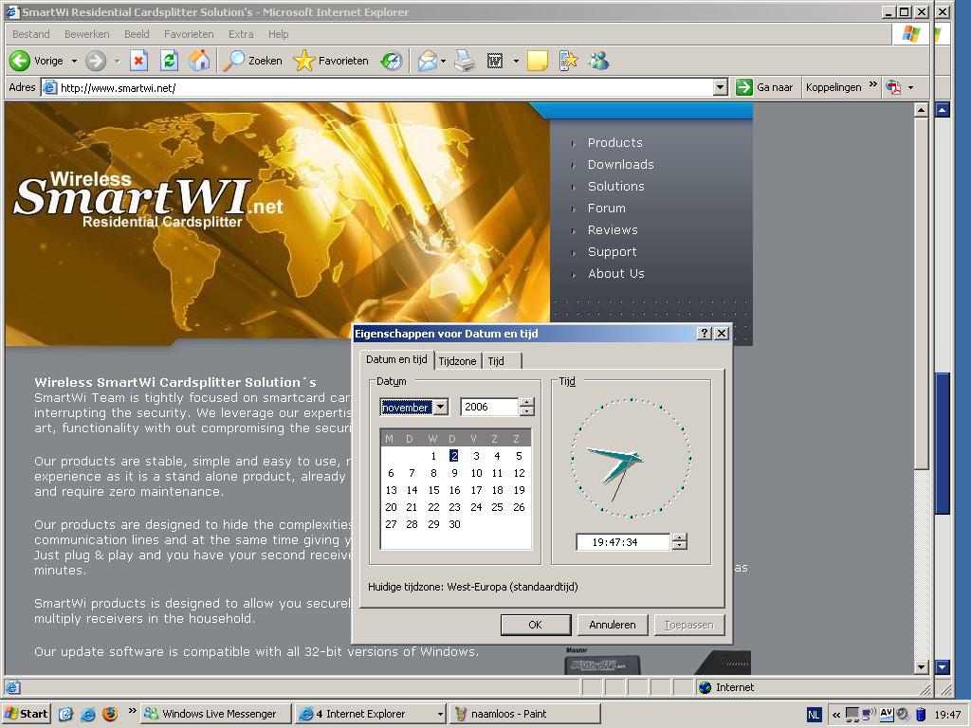Click the NL language indicator in tray
971x728 pixels.
814,715
